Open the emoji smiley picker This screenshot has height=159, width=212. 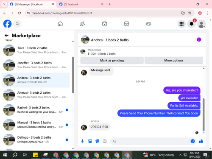coord(192,141)
